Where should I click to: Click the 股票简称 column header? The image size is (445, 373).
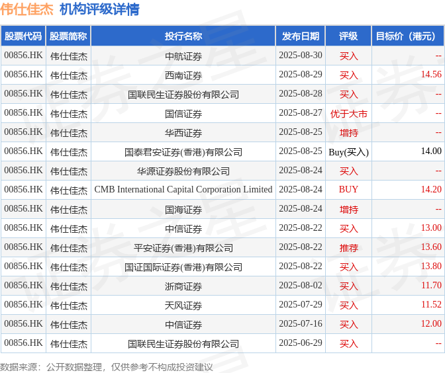(x=68, y=36)
